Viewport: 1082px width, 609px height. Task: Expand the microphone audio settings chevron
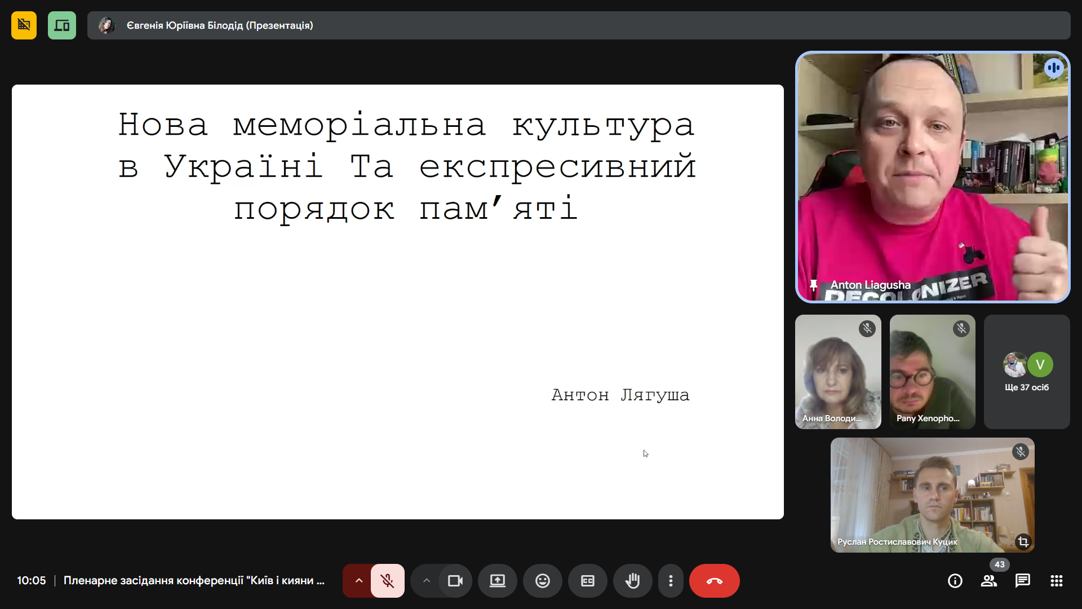(x=358, y=581)
